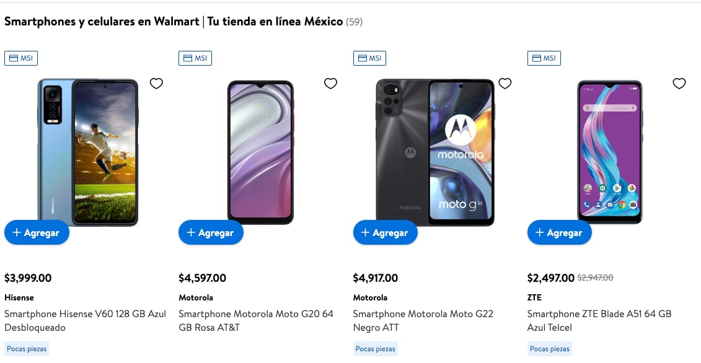Click Agregar under ZTE Blade A51
Image resolution: width=701 pixels, height=363 pixels.
point(560,233)
